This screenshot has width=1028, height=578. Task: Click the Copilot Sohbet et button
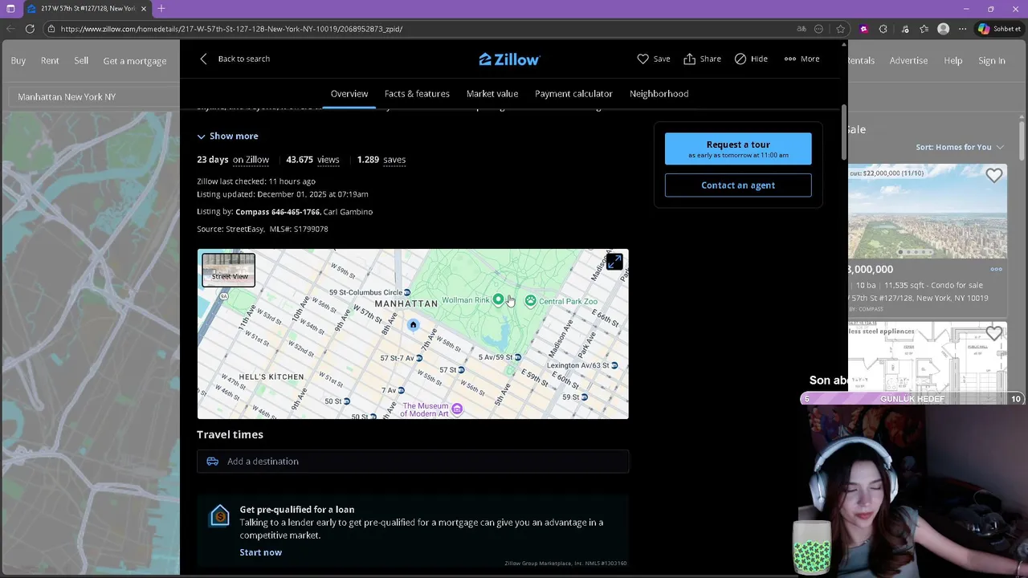[x=999, y=29]
